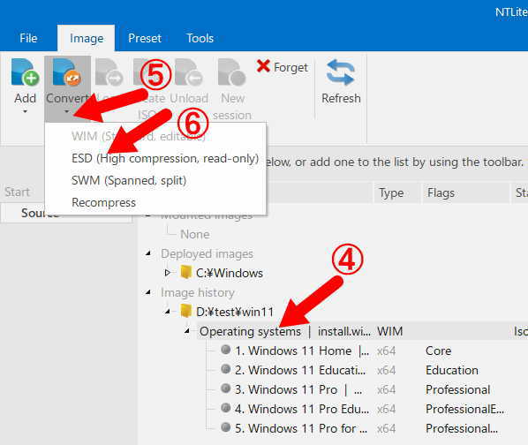Click the WIM type cell
Image resolution: width=528 pixels, height=445 pixels.
(389, 331)
